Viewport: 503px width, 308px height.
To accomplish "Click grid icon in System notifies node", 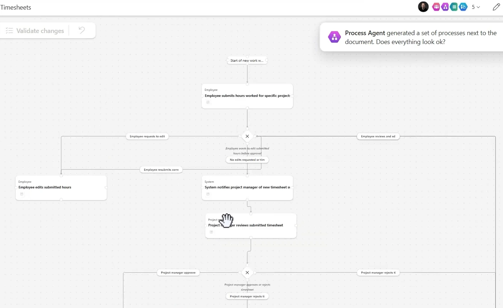I will coord(208,194).
